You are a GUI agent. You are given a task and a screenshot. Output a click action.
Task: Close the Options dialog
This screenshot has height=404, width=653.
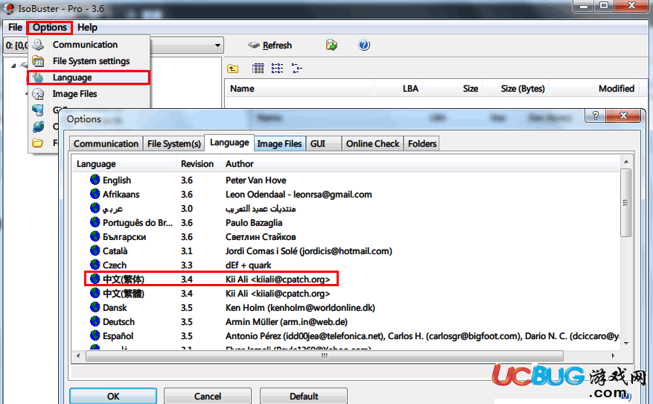click(x=623, y=116)
